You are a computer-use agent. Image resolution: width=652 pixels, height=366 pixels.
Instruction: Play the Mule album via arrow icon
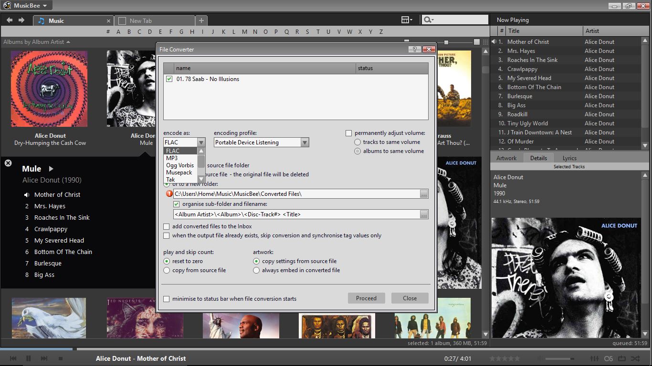[51, 169]
